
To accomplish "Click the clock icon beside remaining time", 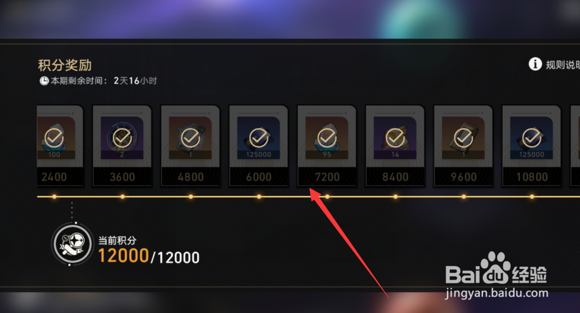I will coord(44,81).
